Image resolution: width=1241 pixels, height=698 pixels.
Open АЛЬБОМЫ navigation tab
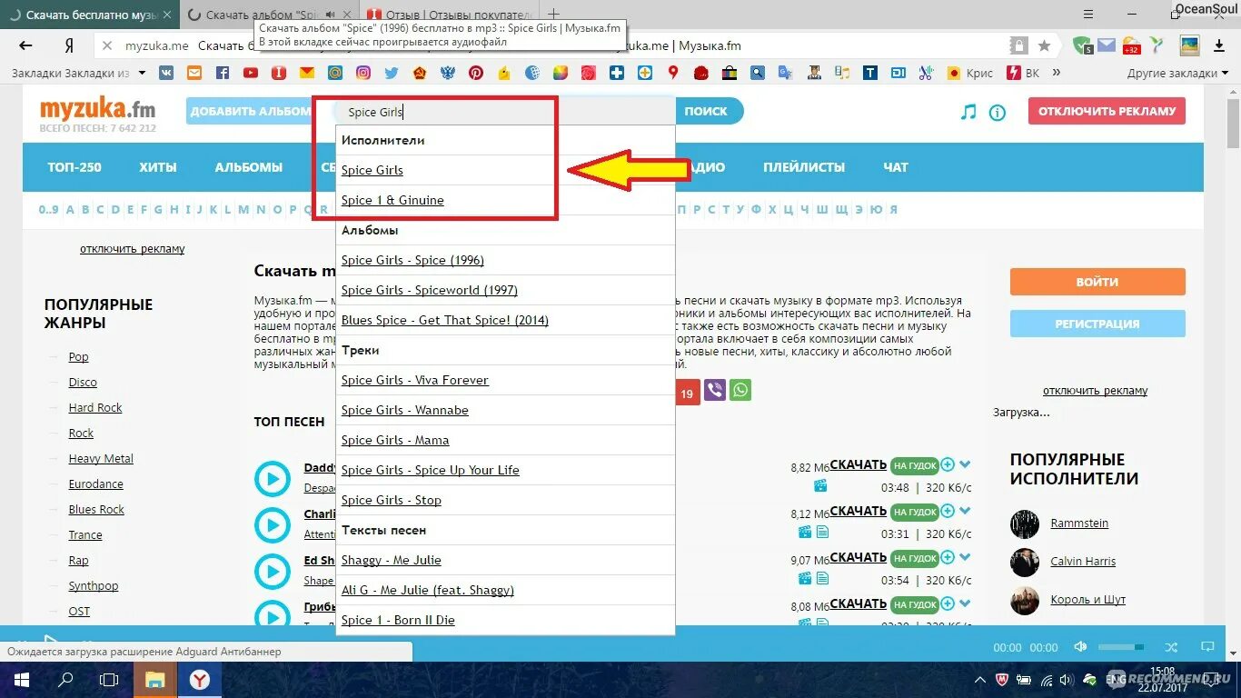[x=248, y=167]
